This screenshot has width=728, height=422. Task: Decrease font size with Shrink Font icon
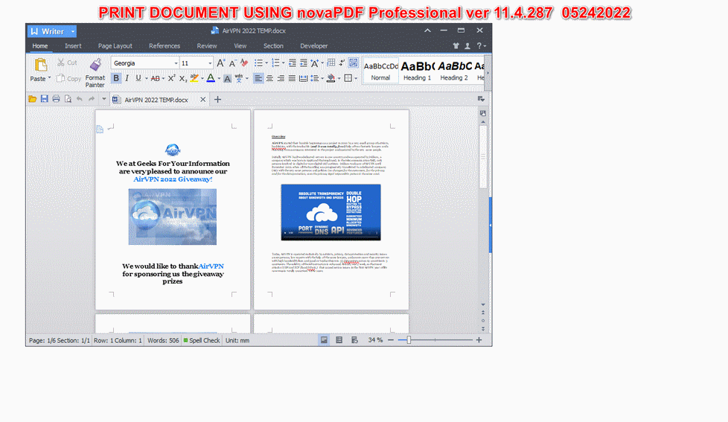[x=232, y=63]
